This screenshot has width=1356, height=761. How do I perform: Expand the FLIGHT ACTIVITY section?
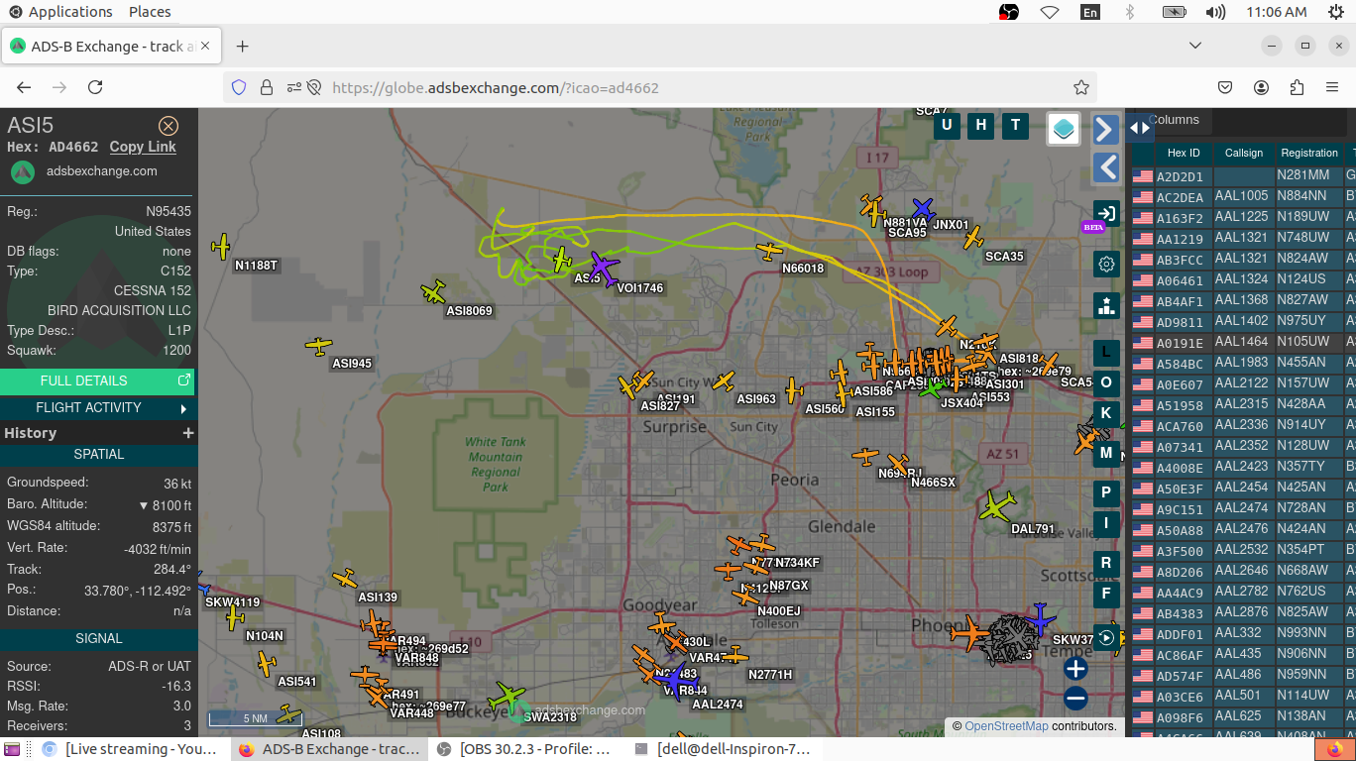tap(97, 407)
